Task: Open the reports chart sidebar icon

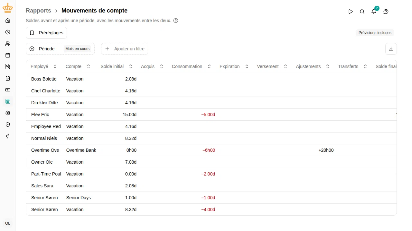Action: [x=8, y=101]
